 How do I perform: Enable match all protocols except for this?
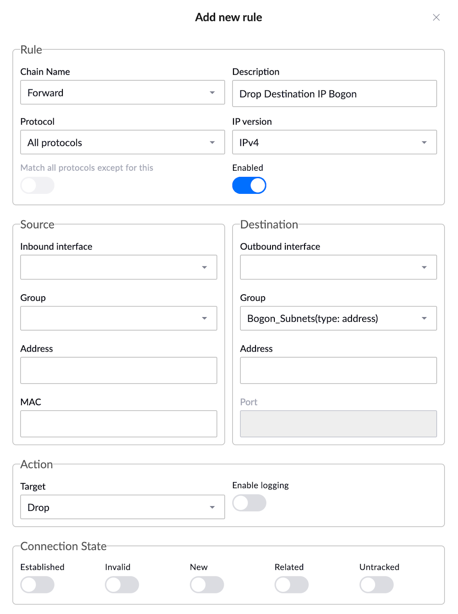tap(37, 185)
